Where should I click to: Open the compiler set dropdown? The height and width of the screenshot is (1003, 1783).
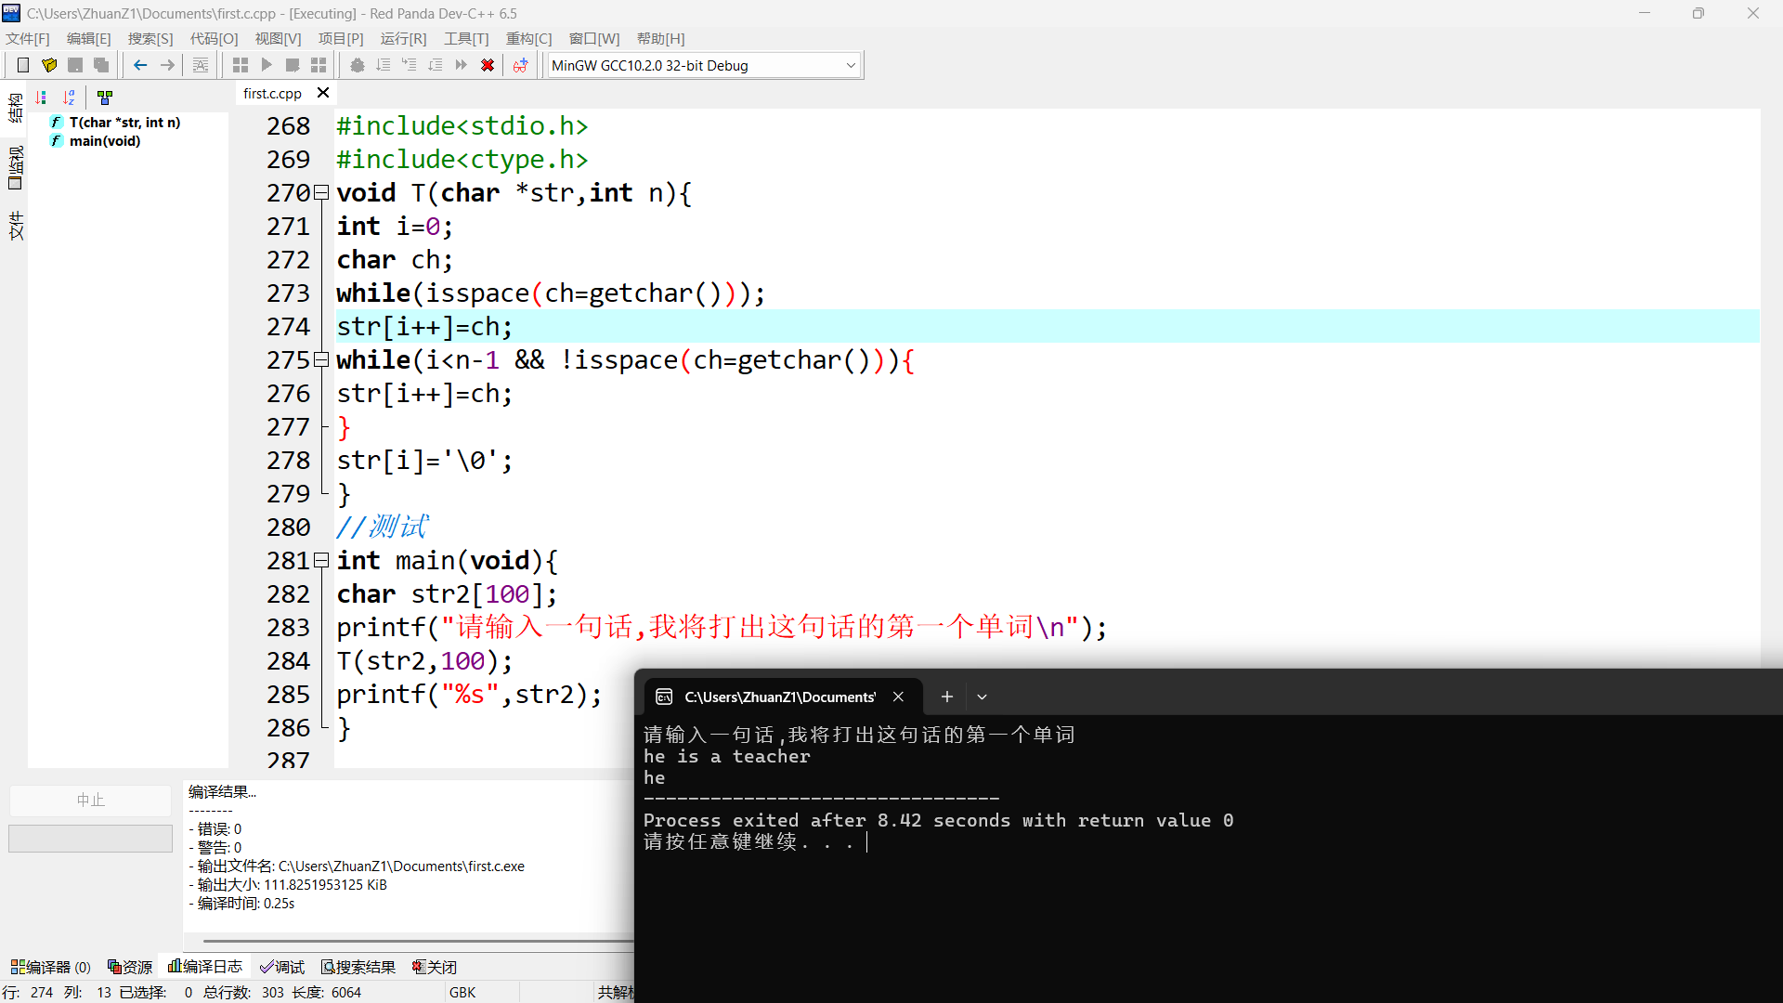[x=850, y=65]
